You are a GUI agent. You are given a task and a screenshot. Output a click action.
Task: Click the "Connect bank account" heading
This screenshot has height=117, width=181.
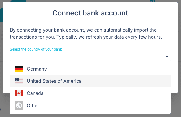[x=90, y=13]
